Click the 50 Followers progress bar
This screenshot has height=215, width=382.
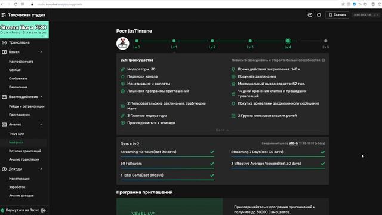pyautogui.click(x=167, y=168)
